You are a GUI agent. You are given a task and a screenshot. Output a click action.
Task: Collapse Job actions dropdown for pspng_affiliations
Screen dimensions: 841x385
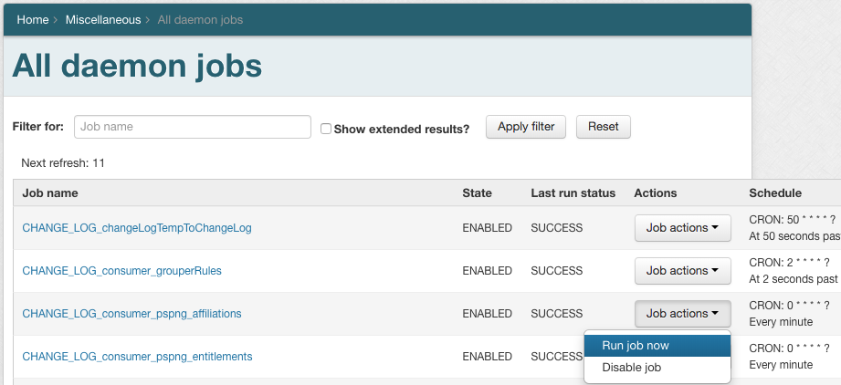(x=682, y=314)
